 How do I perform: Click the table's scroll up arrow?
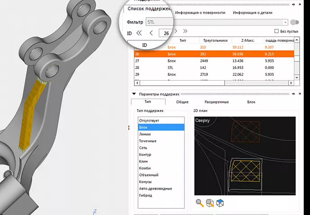(x=297, y=40)
